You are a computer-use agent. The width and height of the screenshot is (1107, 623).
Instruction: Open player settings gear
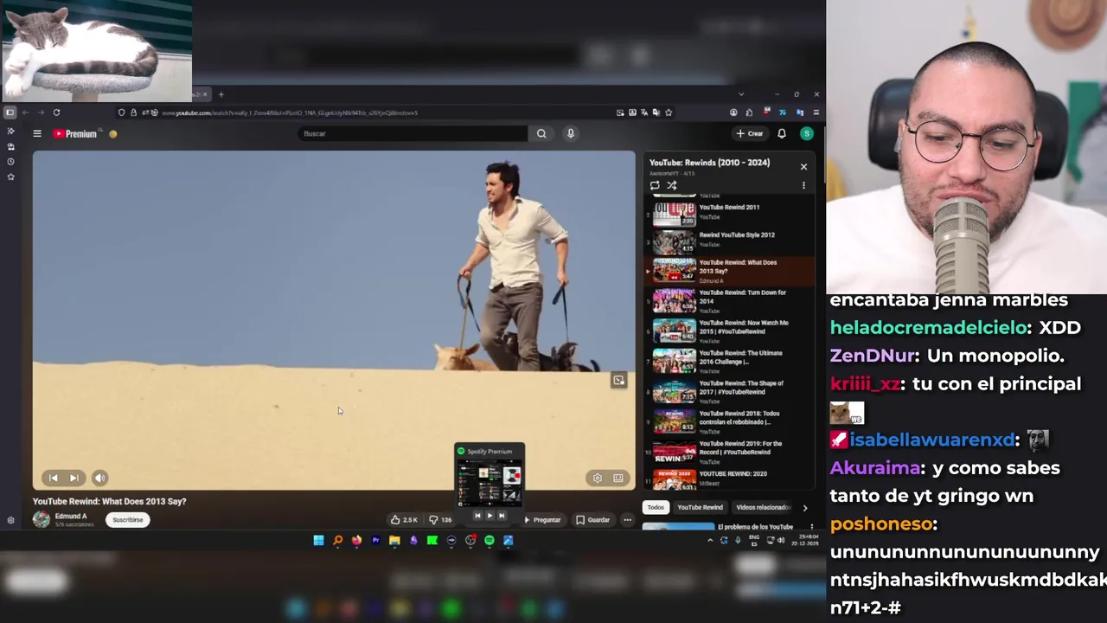click(598, 478)
